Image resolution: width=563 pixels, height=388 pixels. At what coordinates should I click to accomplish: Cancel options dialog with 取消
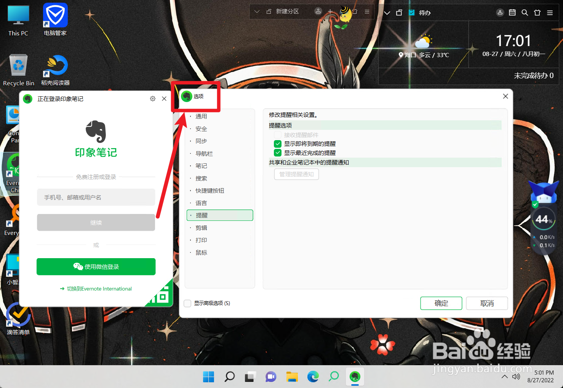coord(487,303)
